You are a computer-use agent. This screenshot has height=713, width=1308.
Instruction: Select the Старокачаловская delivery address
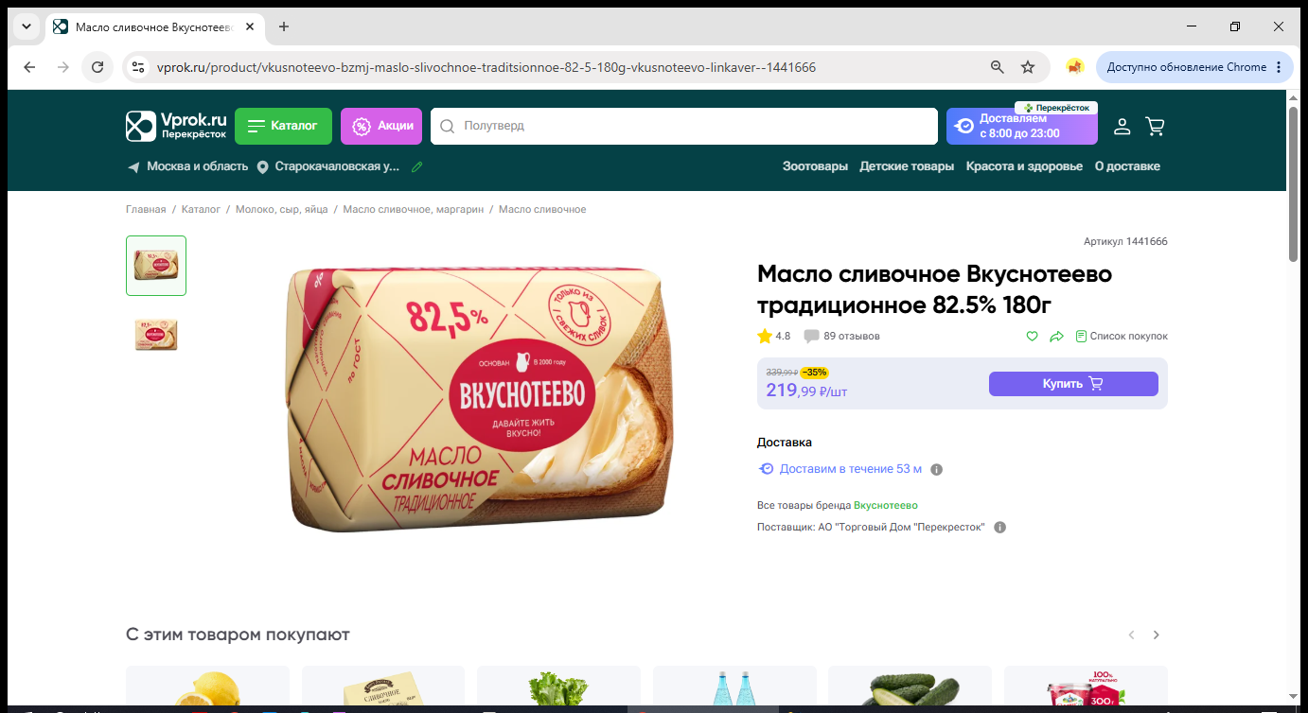tap(328, 166)
